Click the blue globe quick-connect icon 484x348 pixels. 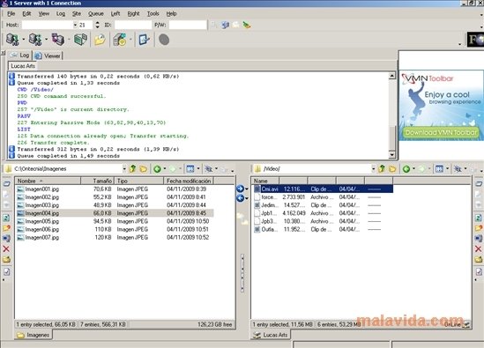(x=225, y=25)
